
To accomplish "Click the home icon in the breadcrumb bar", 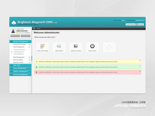I will tap(34, 28).
